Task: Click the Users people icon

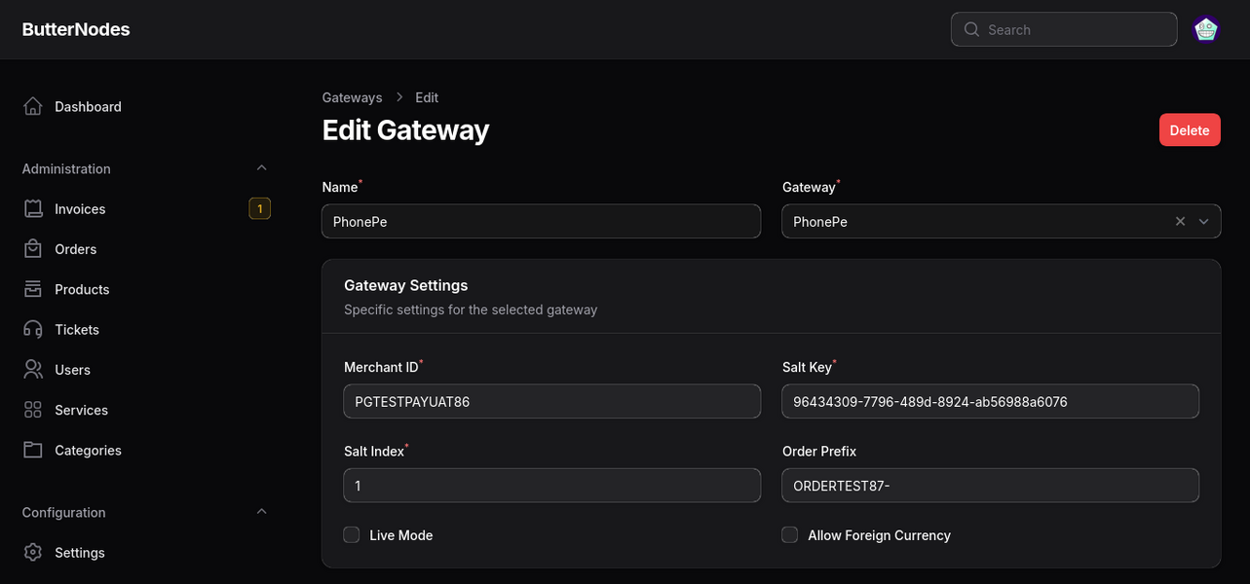Action: [x=33, y=370]
